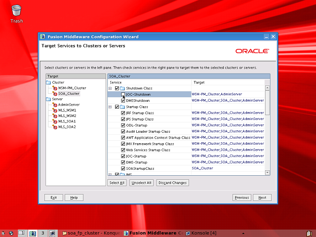Switch to virtual desktop 2
The height and width of the screenshot is (237, 316).
tap(32, 233)
